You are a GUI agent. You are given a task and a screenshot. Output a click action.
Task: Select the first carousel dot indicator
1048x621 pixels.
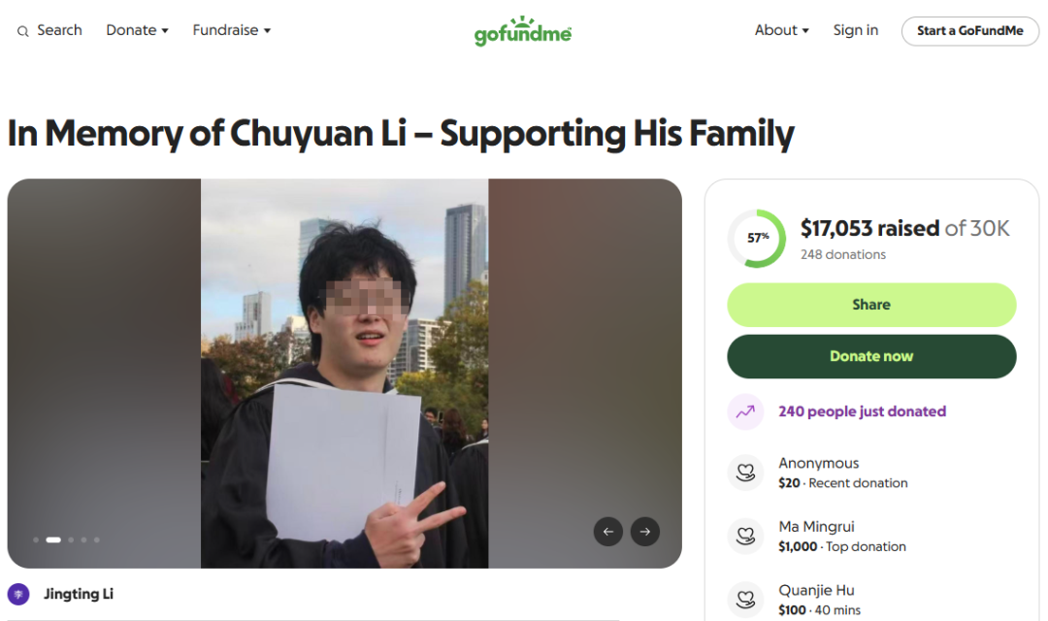coord(36,539)
